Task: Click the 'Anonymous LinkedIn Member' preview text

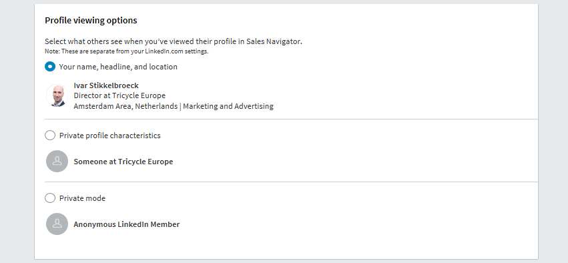Action: [x=126, y=224]
